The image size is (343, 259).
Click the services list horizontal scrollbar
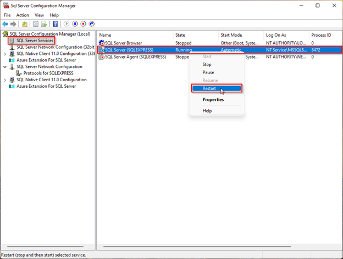click(197, 246)
